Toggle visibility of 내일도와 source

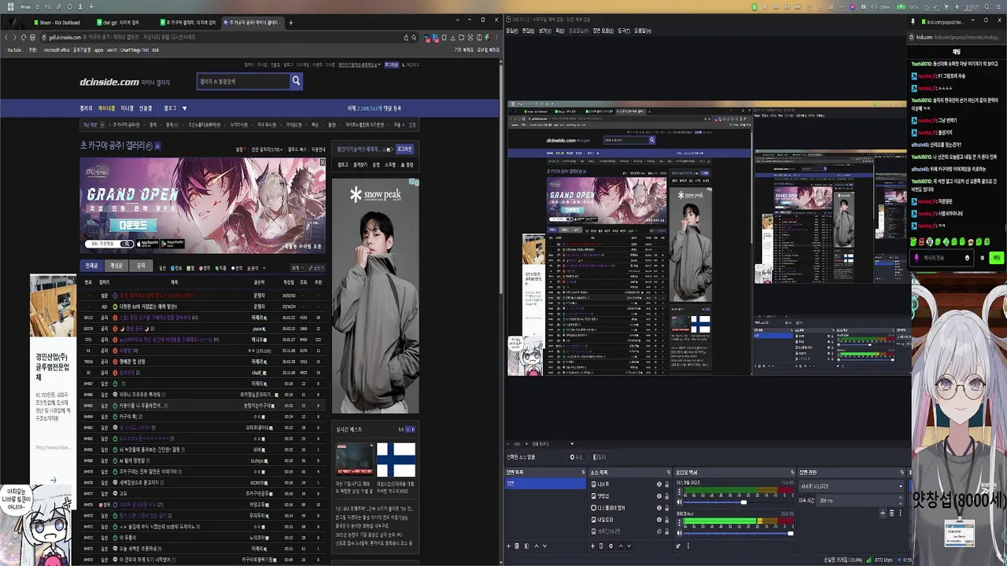point(659,520)
